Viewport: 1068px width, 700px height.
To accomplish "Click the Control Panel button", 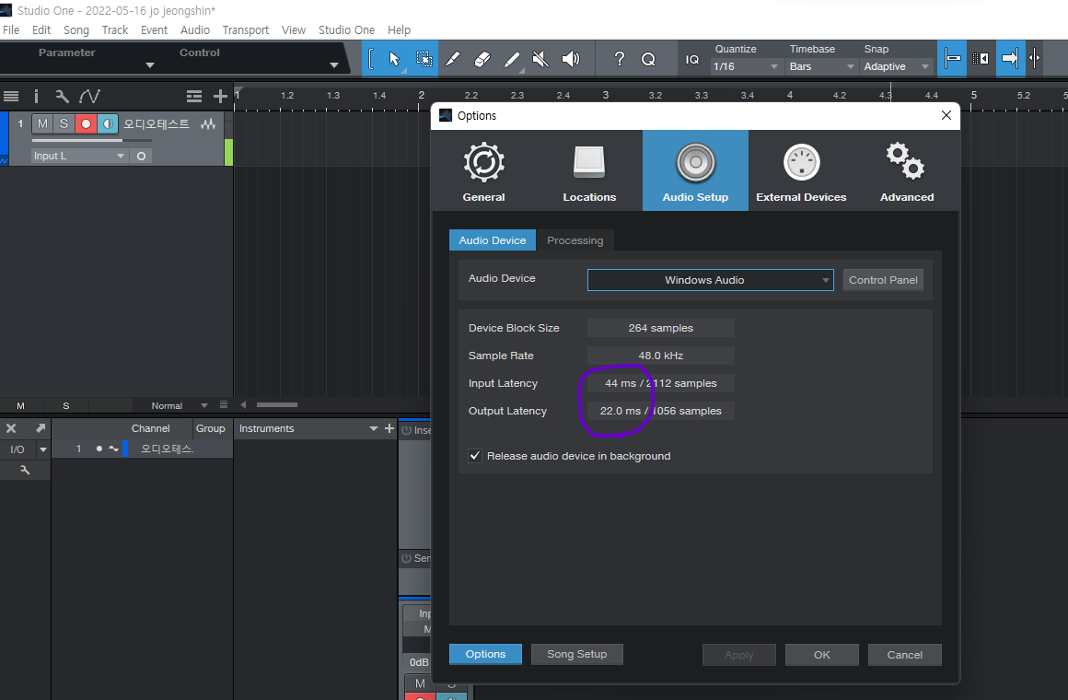I will pos(883,280).
